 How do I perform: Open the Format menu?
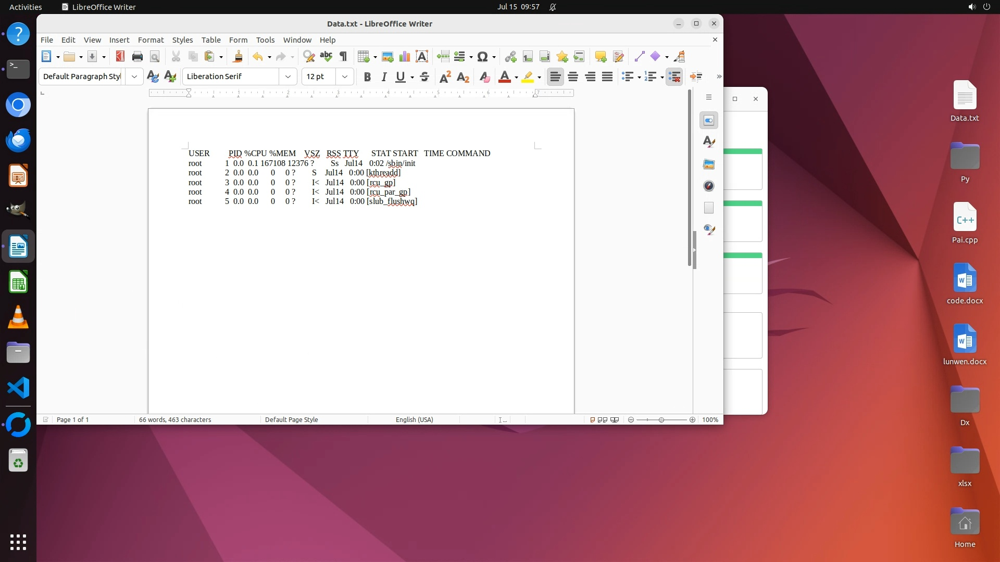pyautogui.click(x=151, y=40)
